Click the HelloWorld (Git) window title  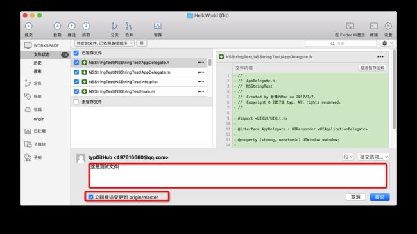tap(212, 15)
